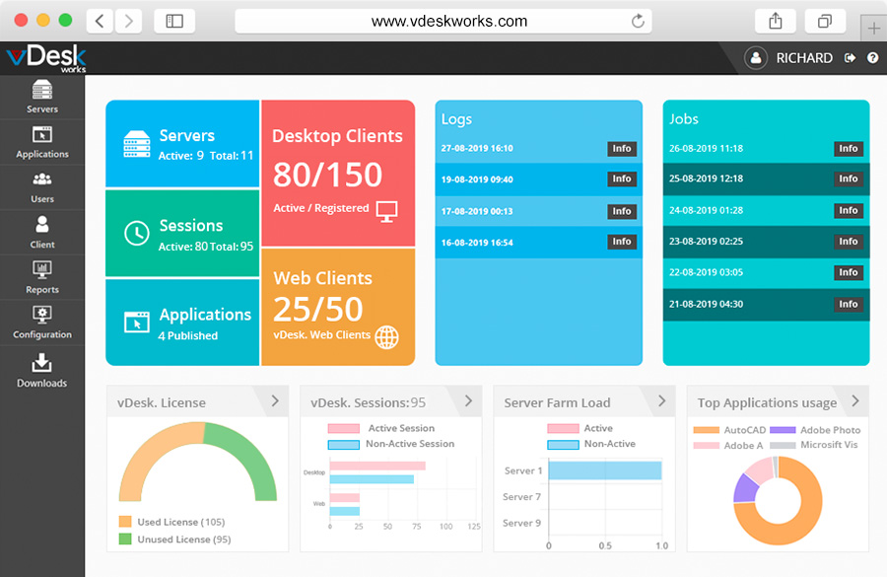The width and height of the screenshot is (887, 577).
Task: Click Info for log 27-08-2019 16:10
Action: tap(621, 149)
